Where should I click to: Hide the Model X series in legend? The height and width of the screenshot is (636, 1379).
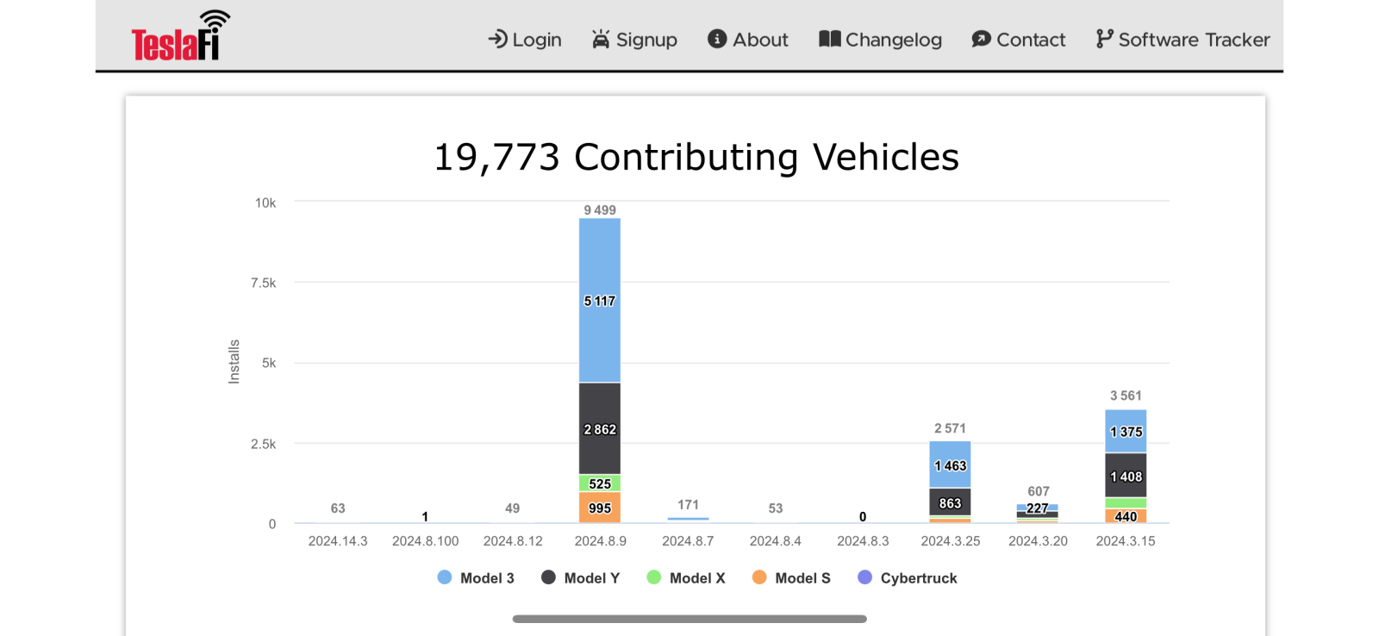686,578
